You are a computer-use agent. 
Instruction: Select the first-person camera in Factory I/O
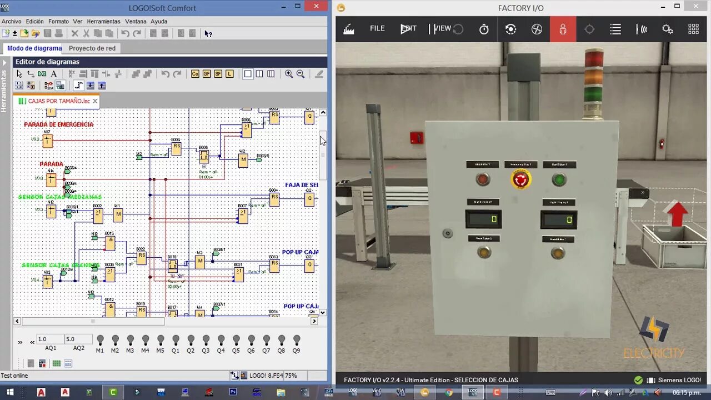click(x=563, y=29)
